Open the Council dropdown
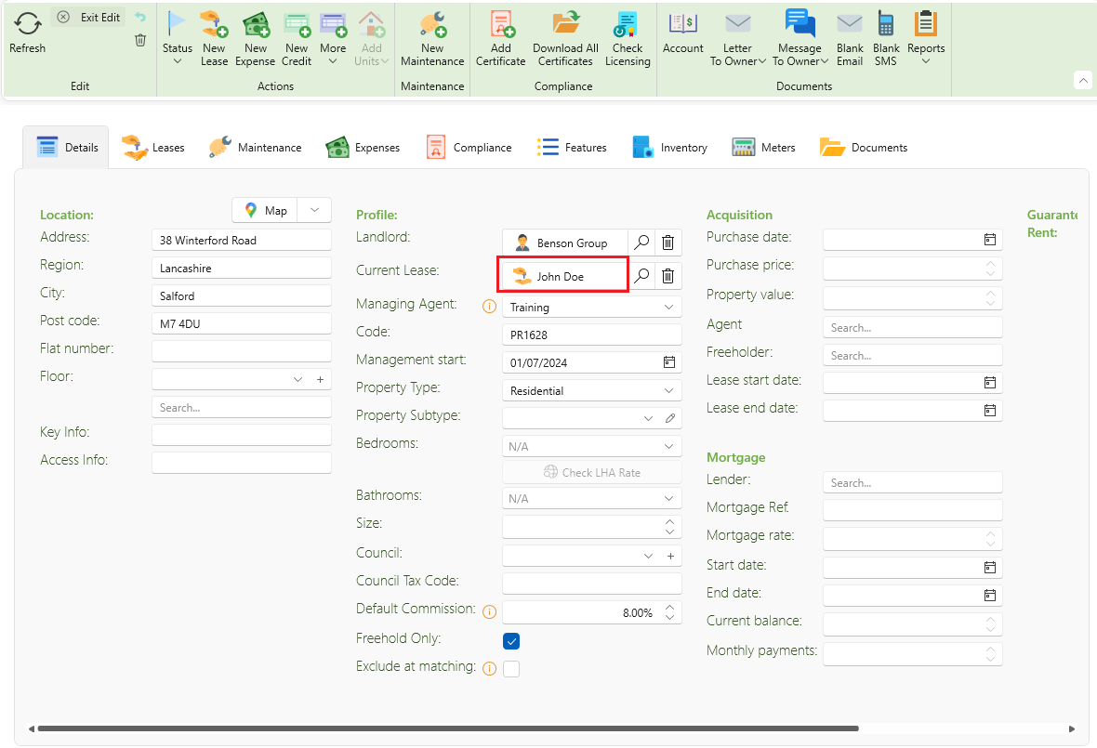Image resolution: width=1097 pixels, height=748 pixels. pos(649,556)
